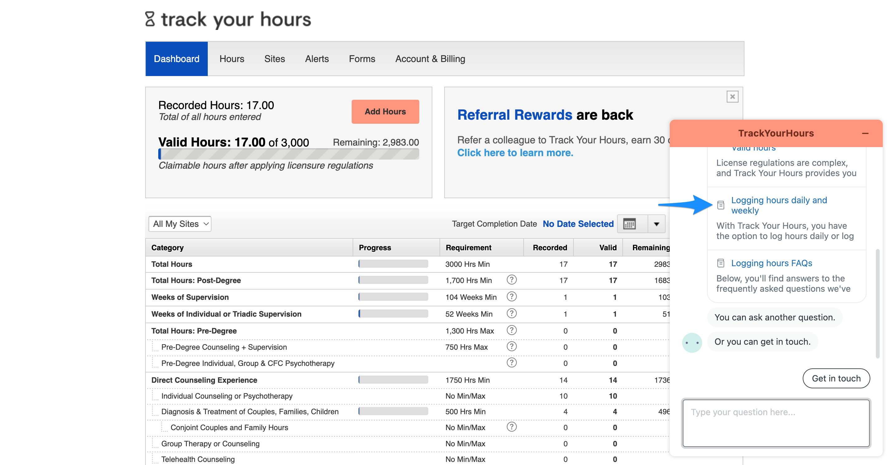The height and width of the screenshot is (465, 889).
Task: Click the Post-Degree progress bar
Action: click(x=393, y=280)
